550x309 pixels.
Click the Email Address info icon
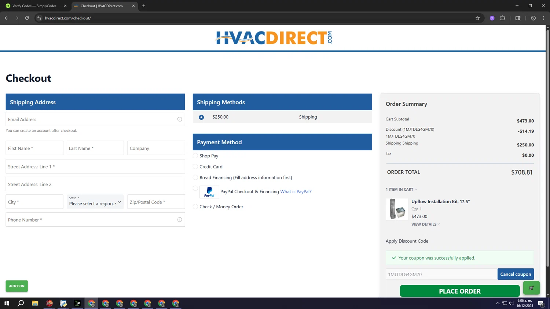pos(180,119)
